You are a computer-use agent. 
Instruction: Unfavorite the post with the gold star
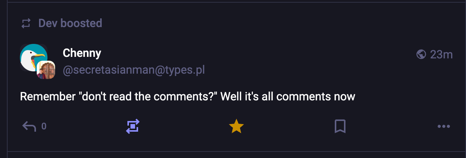point(236,126)
